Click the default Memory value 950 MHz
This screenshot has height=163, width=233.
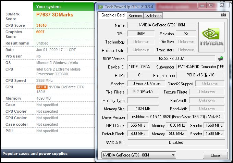pos(176,134)
